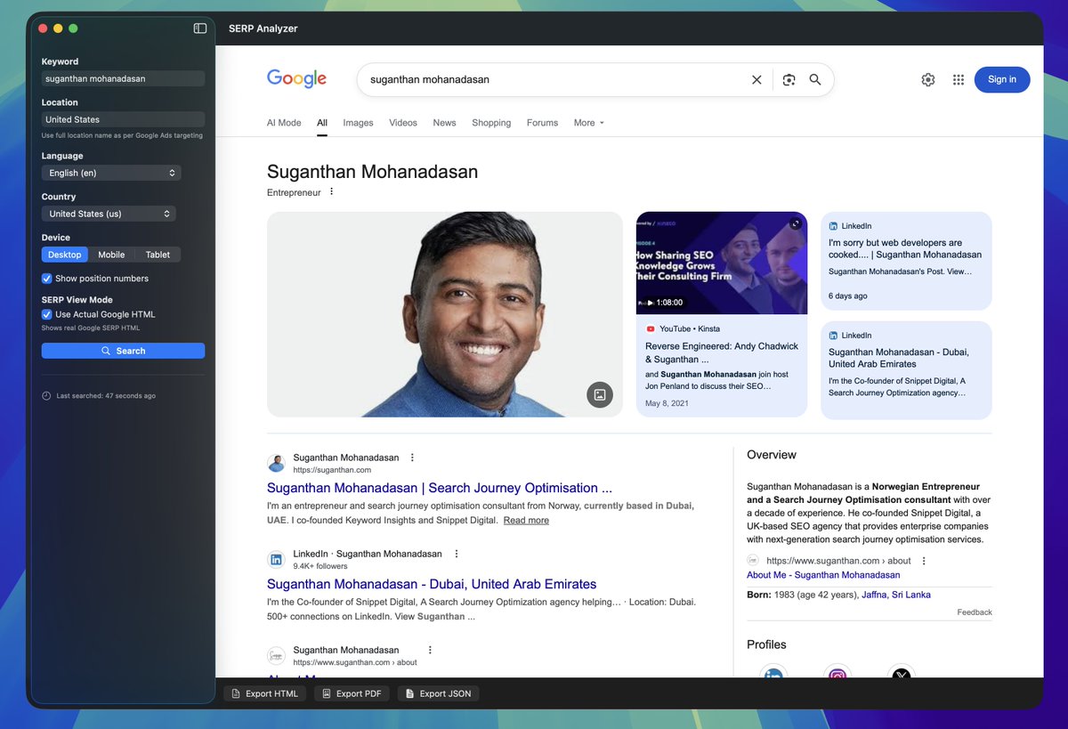
Task: Clear the Google search box text
Action: (x=756, y=80)
